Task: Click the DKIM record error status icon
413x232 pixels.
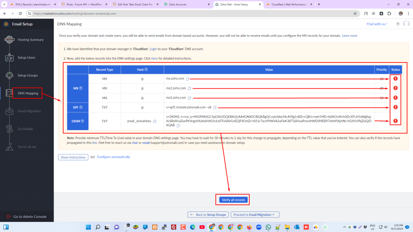Action: [395, 121]
